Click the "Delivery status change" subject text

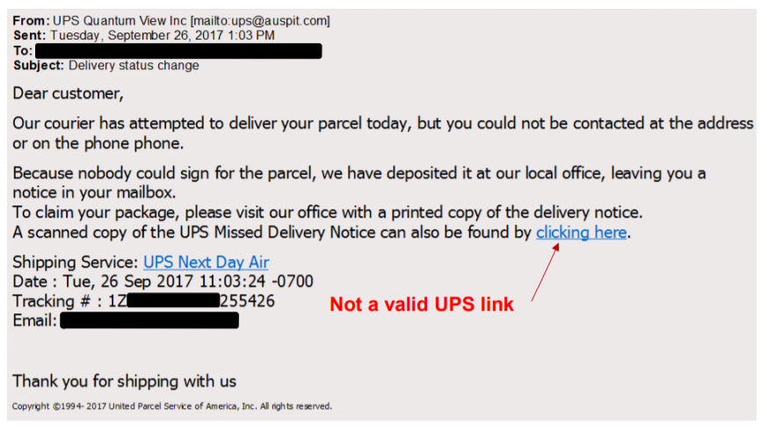pyautogui.click(x=134, y=66)
